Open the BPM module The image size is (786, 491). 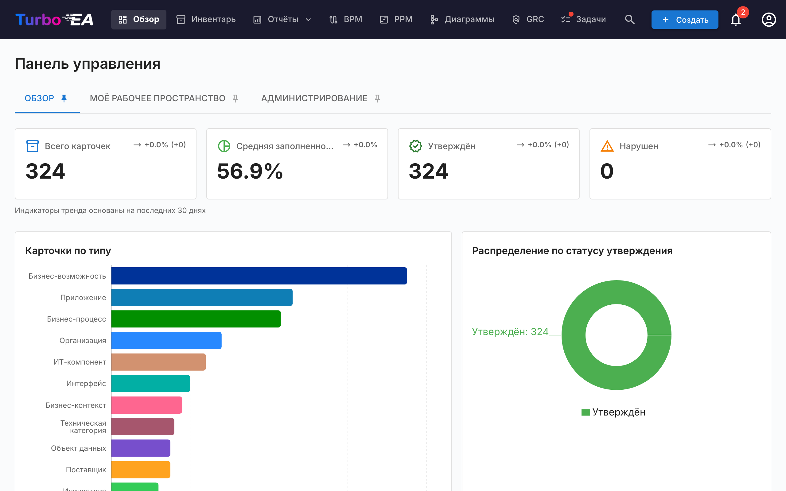[346, 19]
